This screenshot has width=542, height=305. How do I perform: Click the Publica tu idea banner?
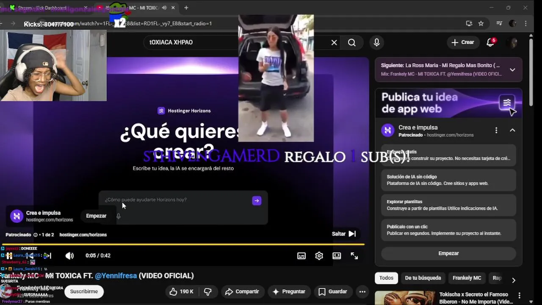click(448, 103)
